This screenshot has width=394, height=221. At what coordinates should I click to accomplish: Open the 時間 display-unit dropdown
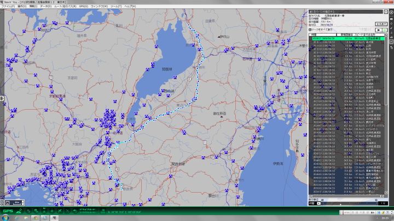pyautogui.click(x=318, y=203)
